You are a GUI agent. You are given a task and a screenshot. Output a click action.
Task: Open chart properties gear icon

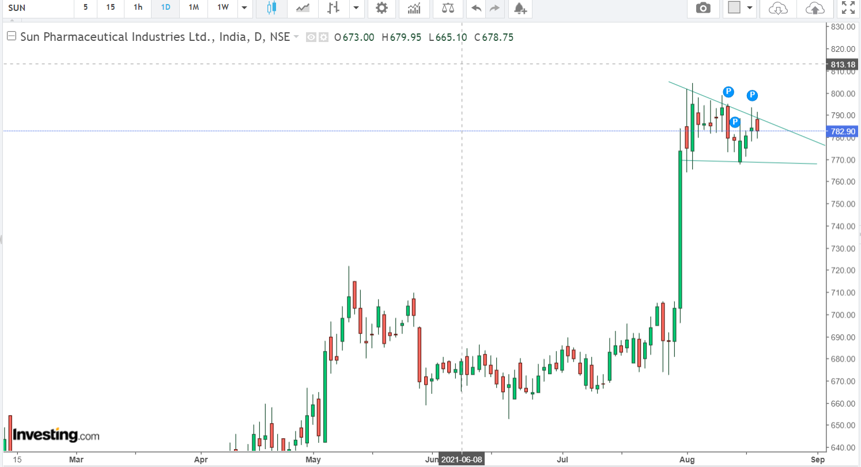pos(382,8)
